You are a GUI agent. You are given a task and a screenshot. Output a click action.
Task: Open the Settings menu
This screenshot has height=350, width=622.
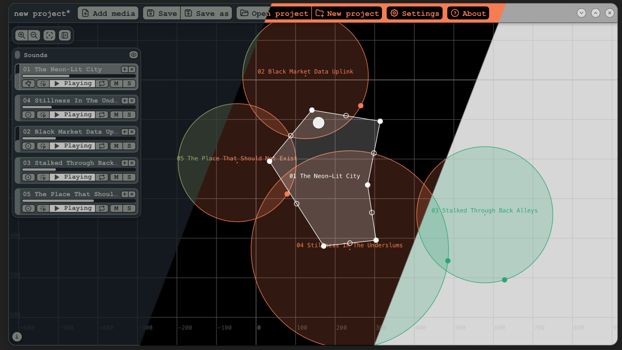pos(415,13)
